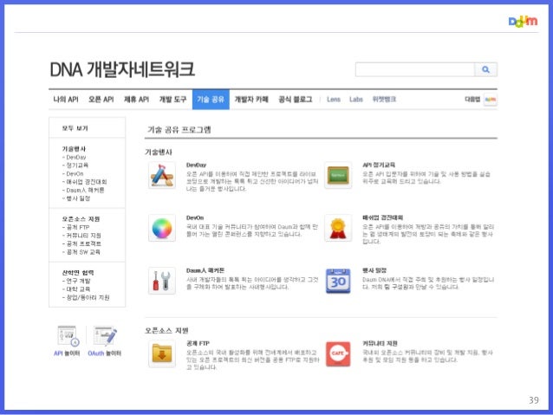Open 창업/동아리 지원 in the sidebar
553x415 pixels.
tap(88, 297)
